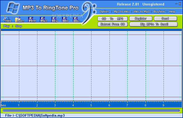Save as amr floppy icon
This screenshot has width=183, height=118.
tap(65, 19)
